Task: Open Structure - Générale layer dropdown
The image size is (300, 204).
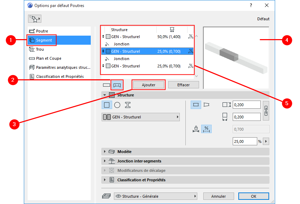Action: coord(156,196)
